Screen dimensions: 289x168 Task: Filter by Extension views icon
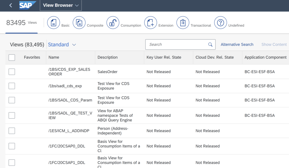(x=151, y=23)
